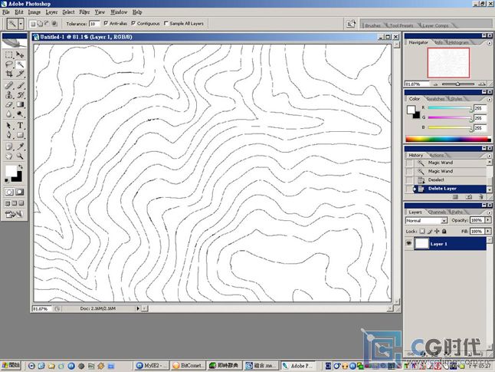Toggle lock position
The image size is (495, 372).
click(x=437, y=232)
